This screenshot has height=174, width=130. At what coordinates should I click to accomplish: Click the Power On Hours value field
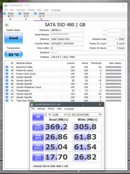point(117,48)
